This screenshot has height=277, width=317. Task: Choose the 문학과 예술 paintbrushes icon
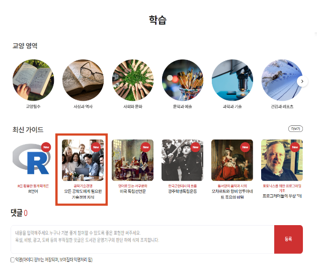(183, 80)
